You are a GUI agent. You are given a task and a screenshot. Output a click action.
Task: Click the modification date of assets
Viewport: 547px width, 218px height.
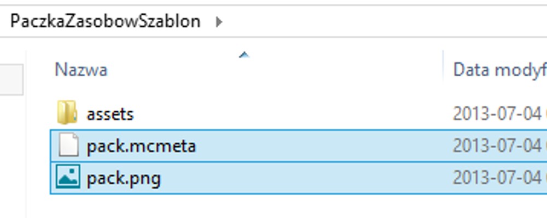[499, 113]
